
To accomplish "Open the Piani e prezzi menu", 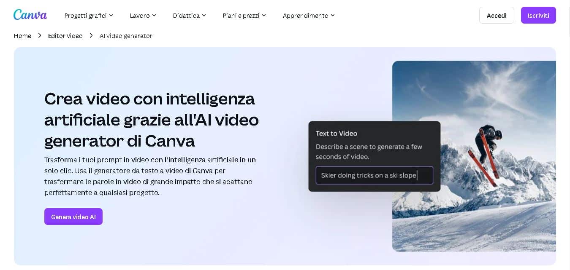I will pyautogui.click(x=241, y=15).
